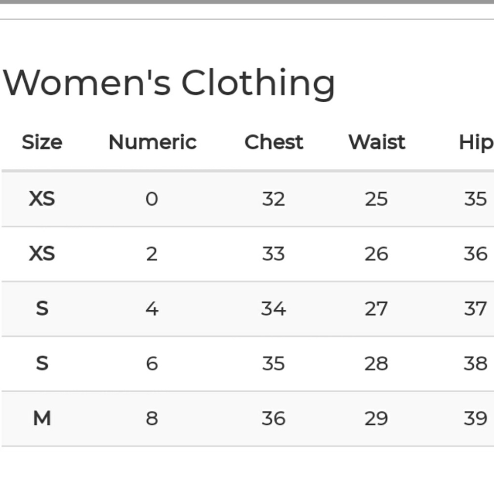Click the M size label
The height and width of the screenshot is (494, 494).
42,418
